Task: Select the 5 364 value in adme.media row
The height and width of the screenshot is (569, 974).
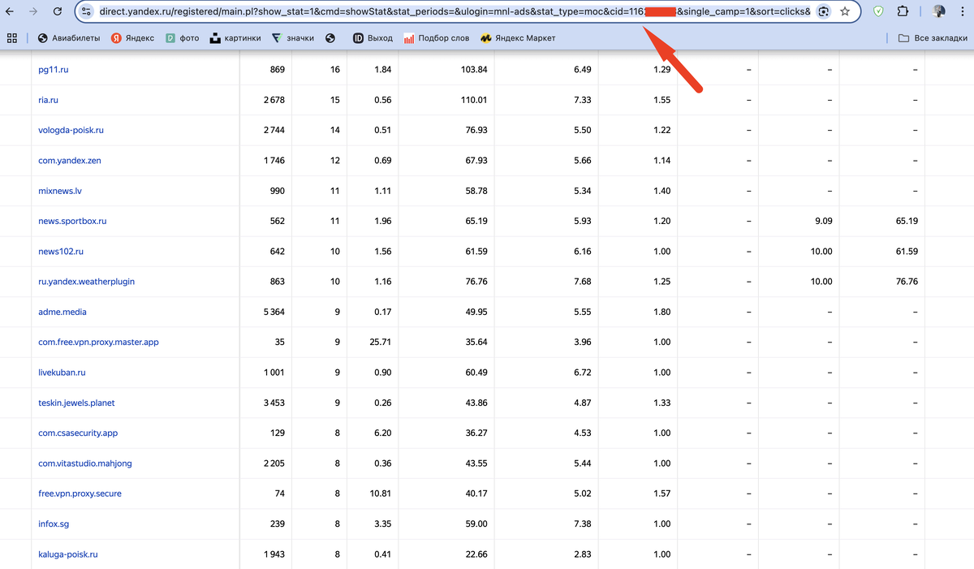Action: point(274,312)
